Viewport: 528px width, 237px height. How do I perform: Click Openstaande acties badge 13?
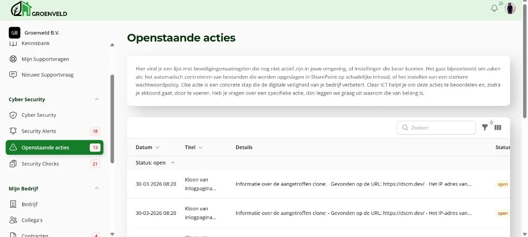point(95,148)
